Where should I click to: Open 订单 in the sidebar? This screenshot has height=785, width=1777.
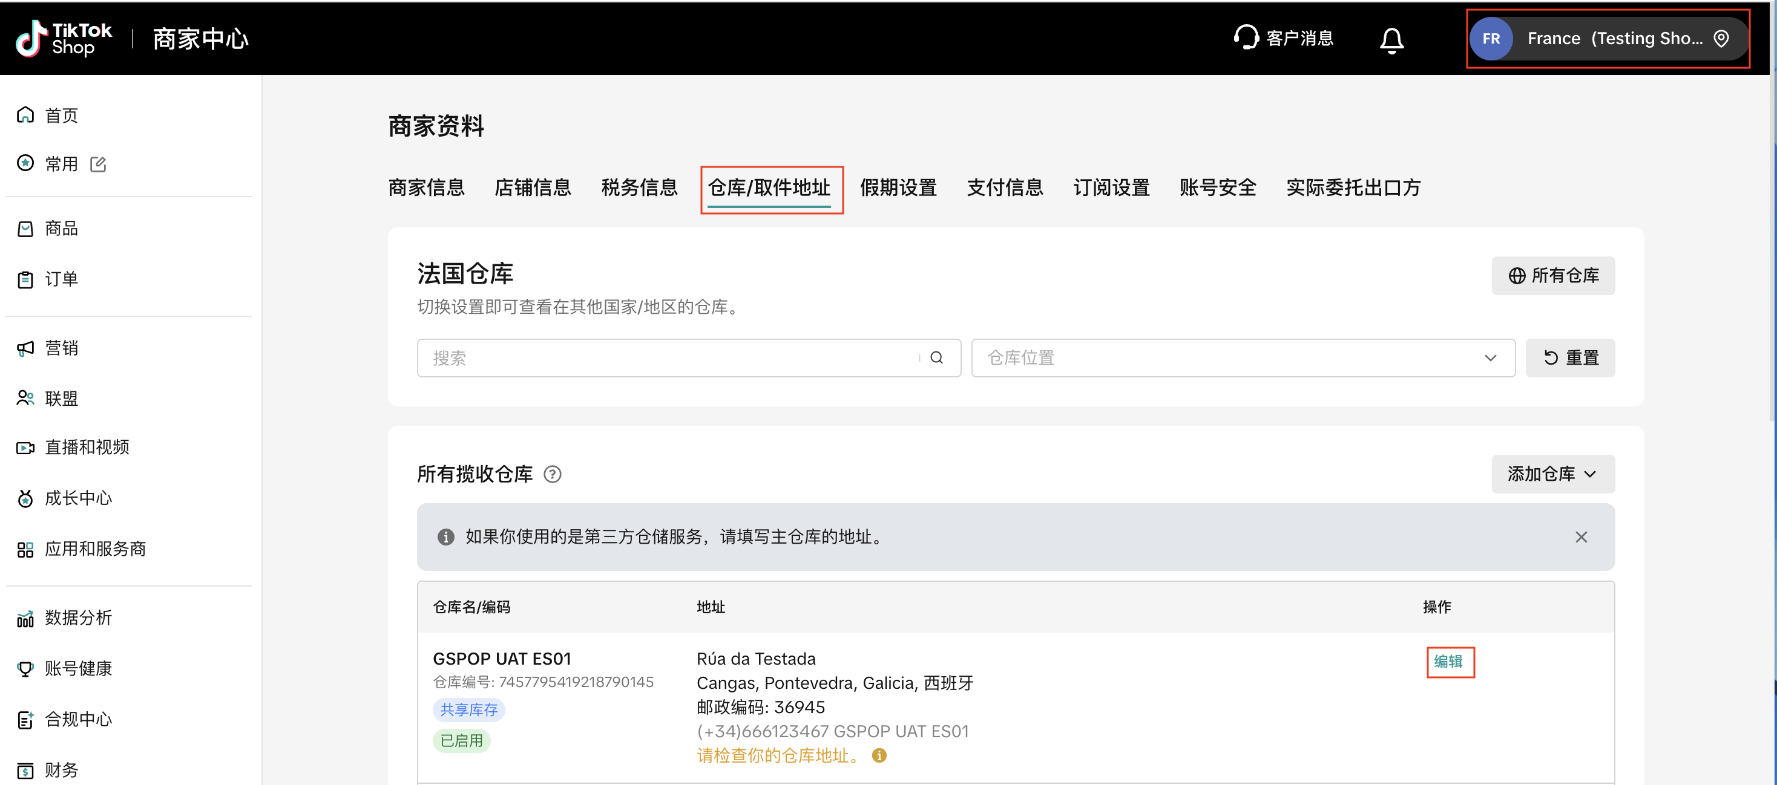61,279
